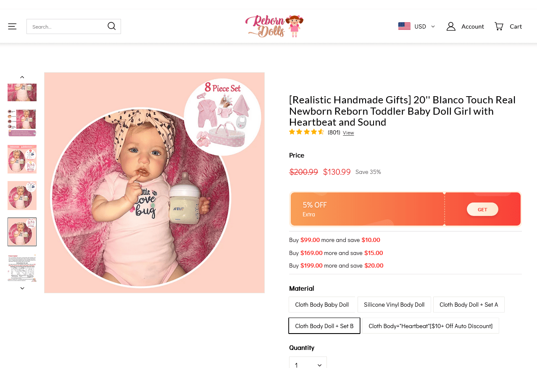Select the Cloth Body Baby Doll option

point(322,305)
